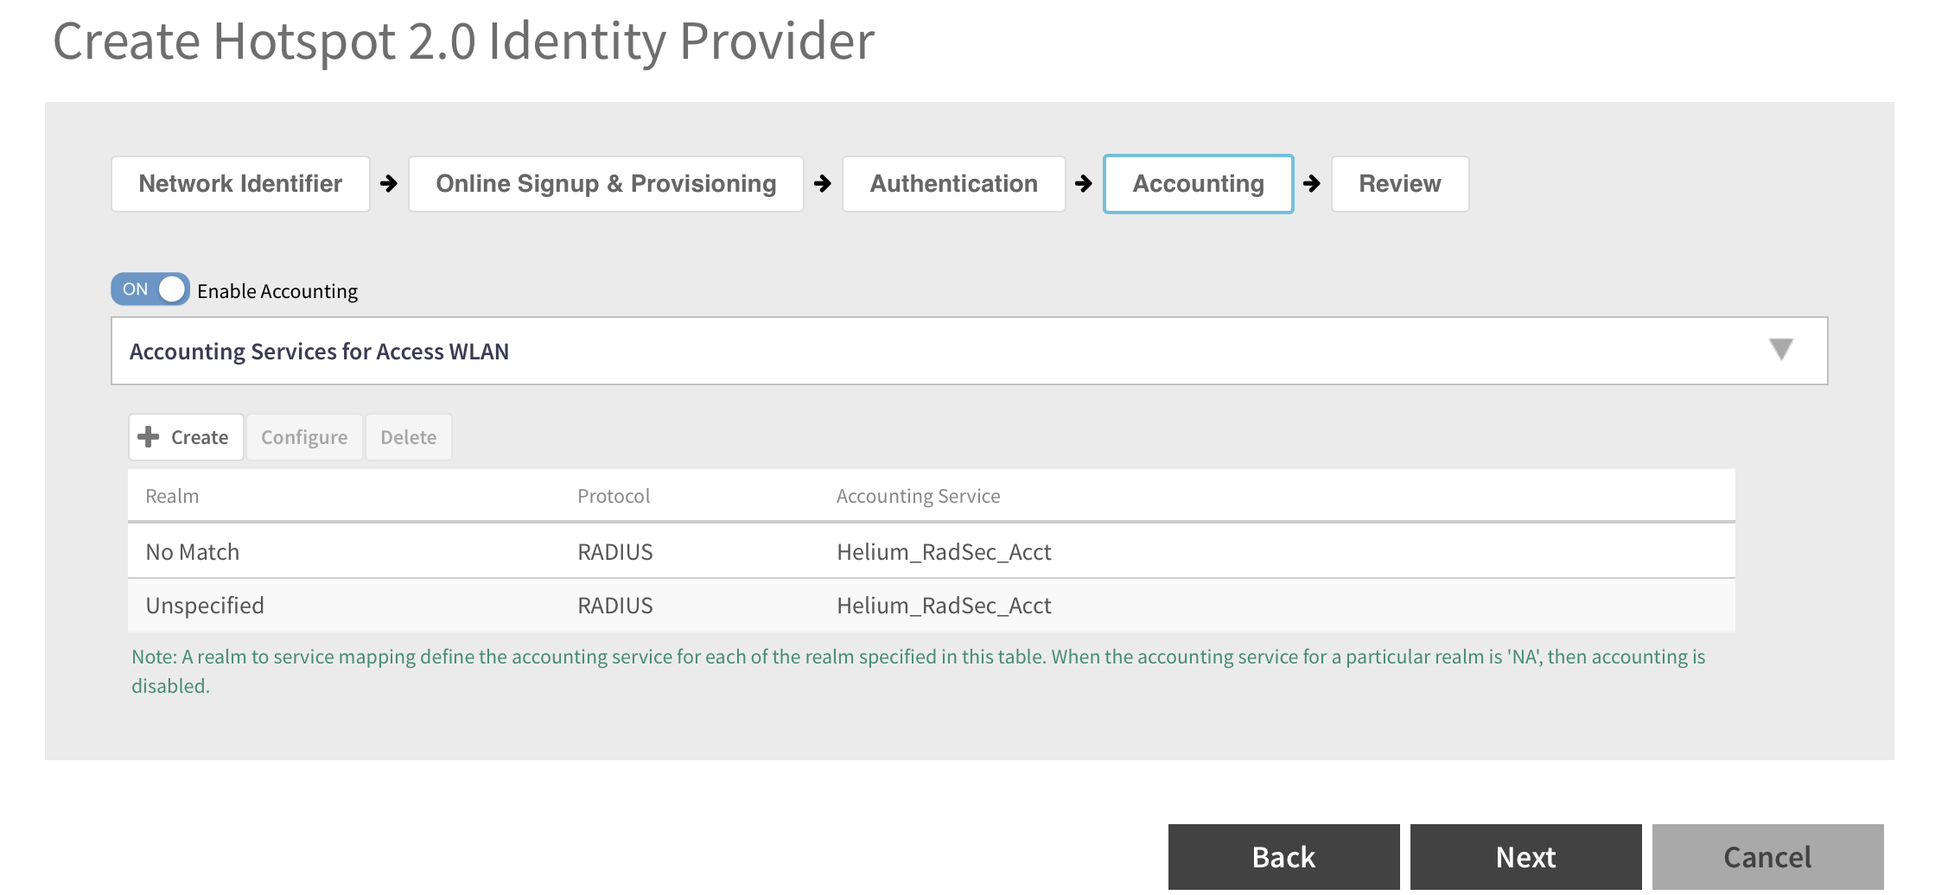Sort by the Protocol column header
1948x895 pixels.
point(613,496)
